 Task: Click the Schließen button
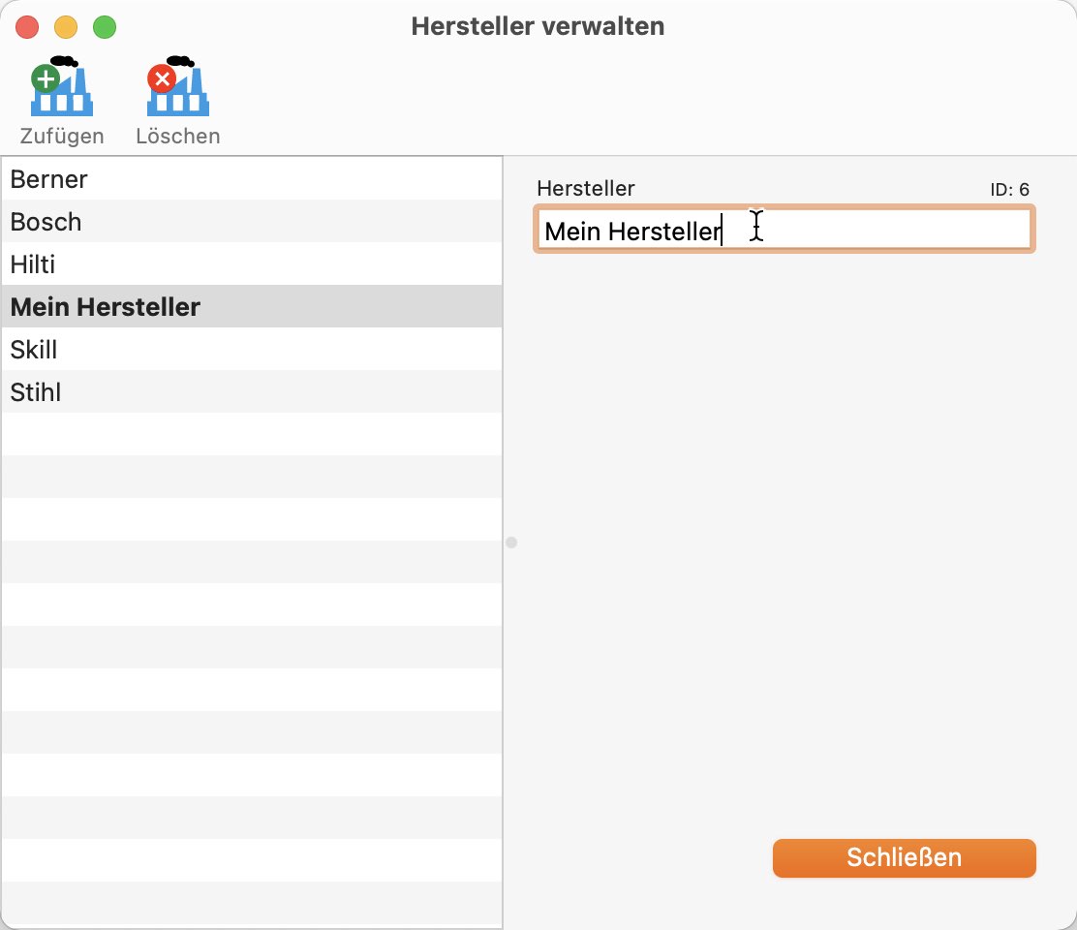pos(904,858)
